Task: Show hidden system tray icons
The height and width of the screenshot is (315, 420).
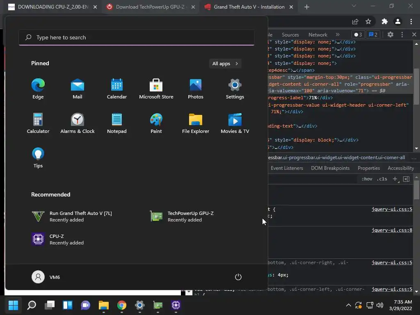Action: (348, 305)
